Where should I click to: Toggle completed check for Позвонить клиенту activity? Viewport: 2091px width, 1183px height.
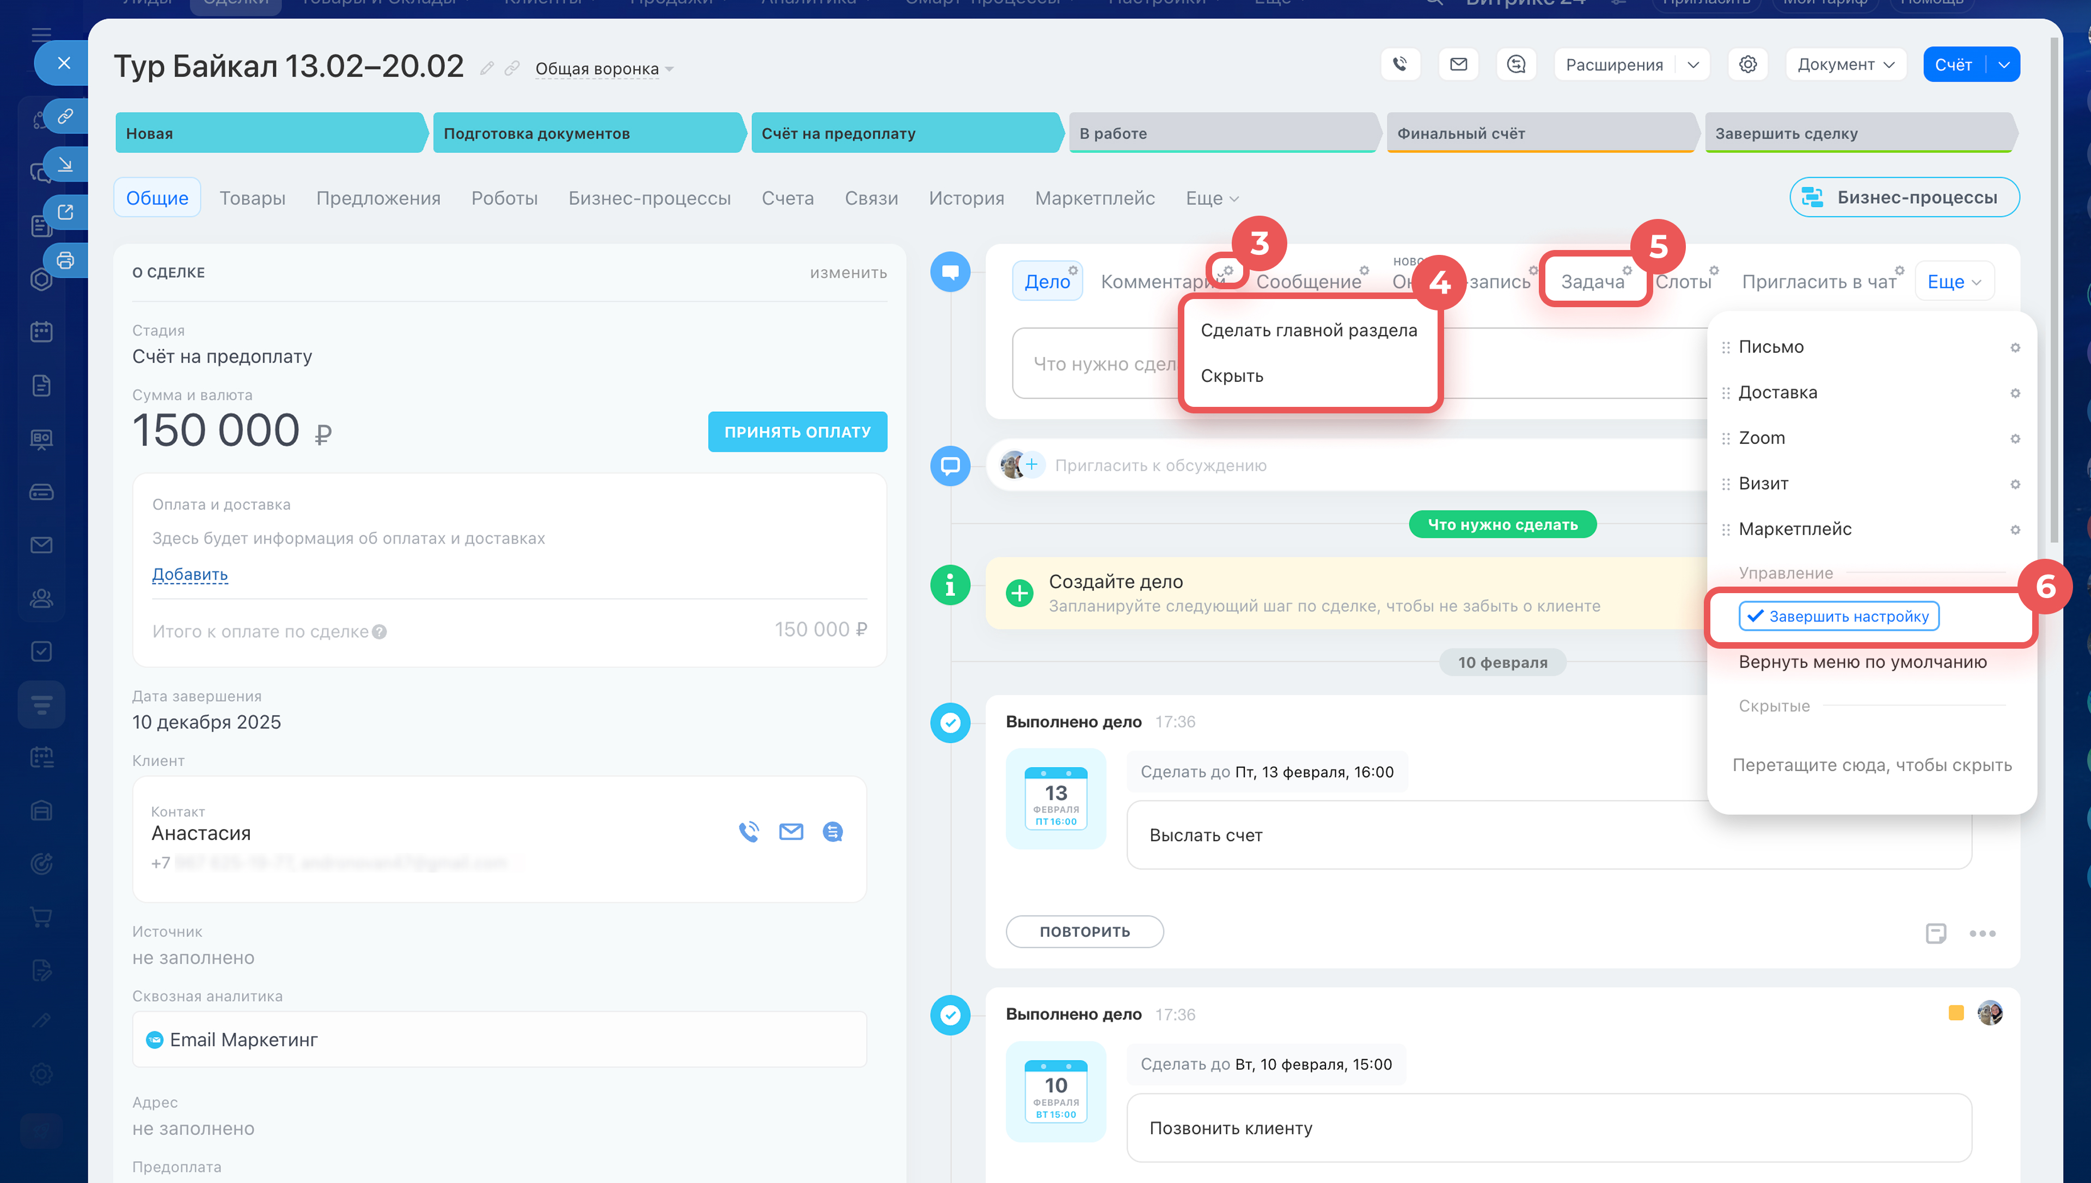(950, 1015)
